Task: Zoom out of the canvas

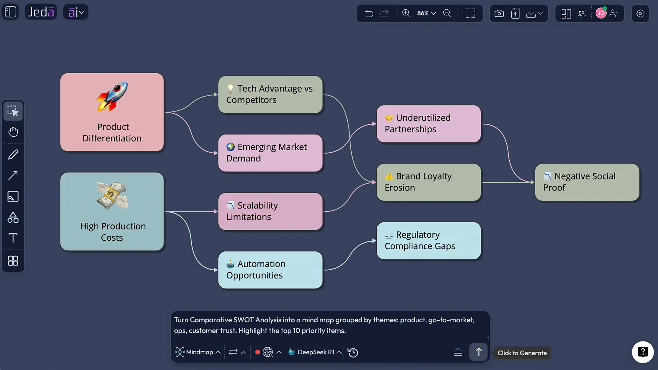Action: (x=447, y=13)
